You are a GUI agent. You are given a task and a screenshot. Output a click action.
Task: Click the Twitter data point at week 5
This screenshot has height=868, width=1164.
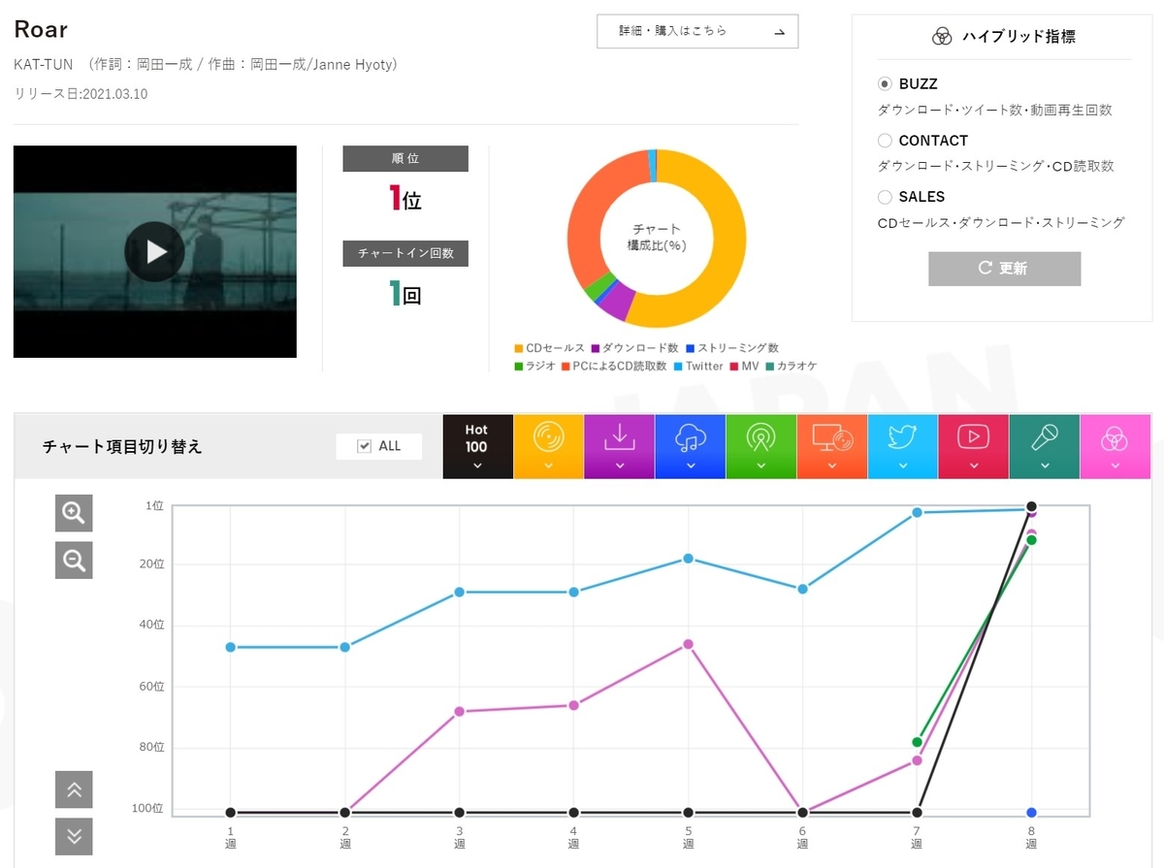(688, 558)
